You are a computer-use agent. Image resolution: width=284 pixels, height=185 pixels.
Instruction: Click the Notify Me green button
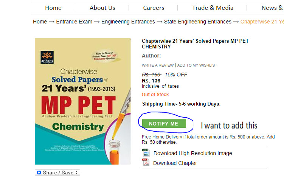[164, 124]
